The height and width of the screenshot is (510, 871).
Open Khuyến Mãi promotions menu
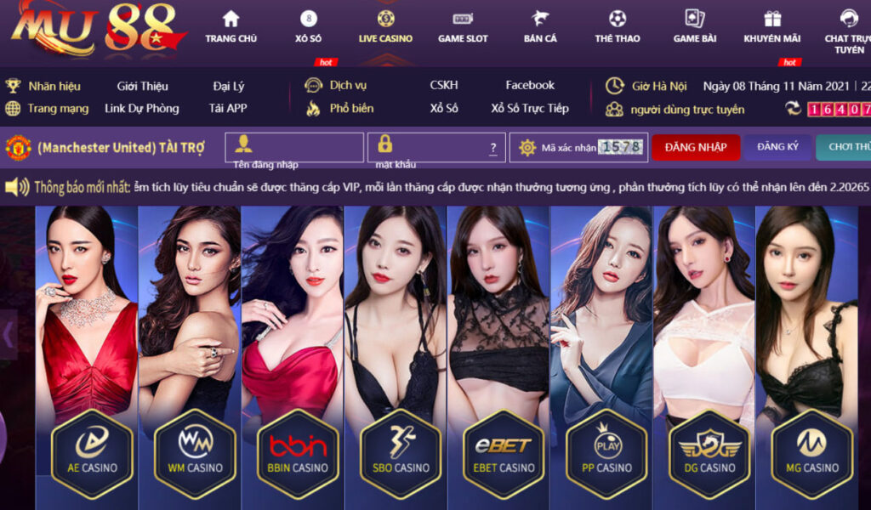772,27
